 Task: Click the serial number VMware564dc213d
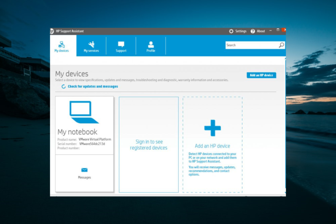pyautogui.click(x=92, y=144)
